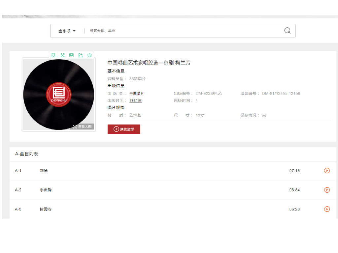Screen dimensions: 338x253
Task: Click the duration 06:20 of track A-3
Action: [x=294, y=209]
